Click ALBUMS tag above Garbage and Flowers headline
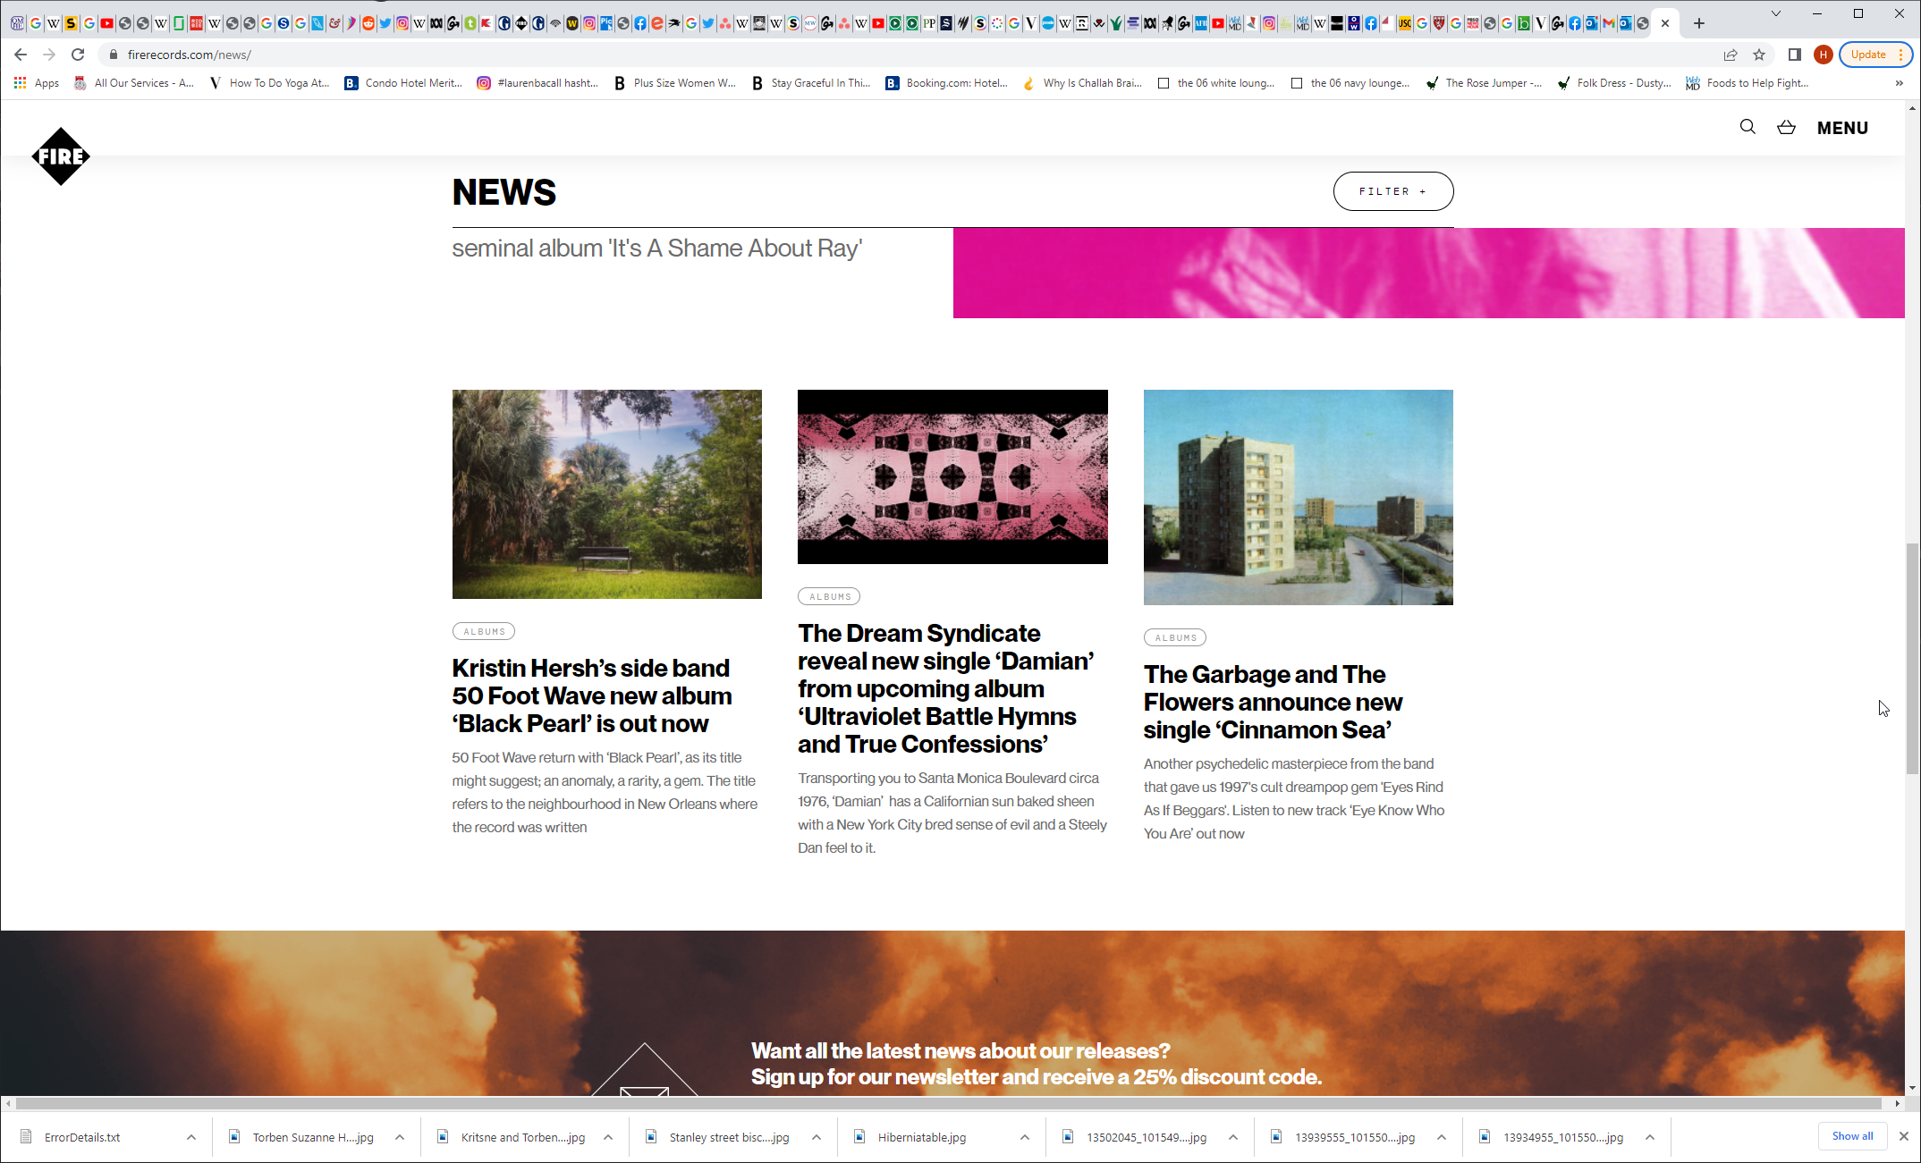1921x1163 pixels. coord(1174,637)
